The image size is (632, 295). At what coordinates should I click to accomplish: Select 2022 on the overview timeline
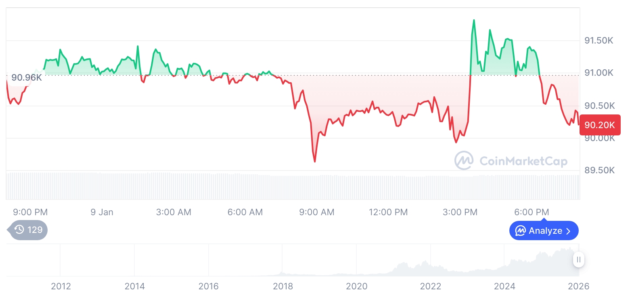[431, 286]
